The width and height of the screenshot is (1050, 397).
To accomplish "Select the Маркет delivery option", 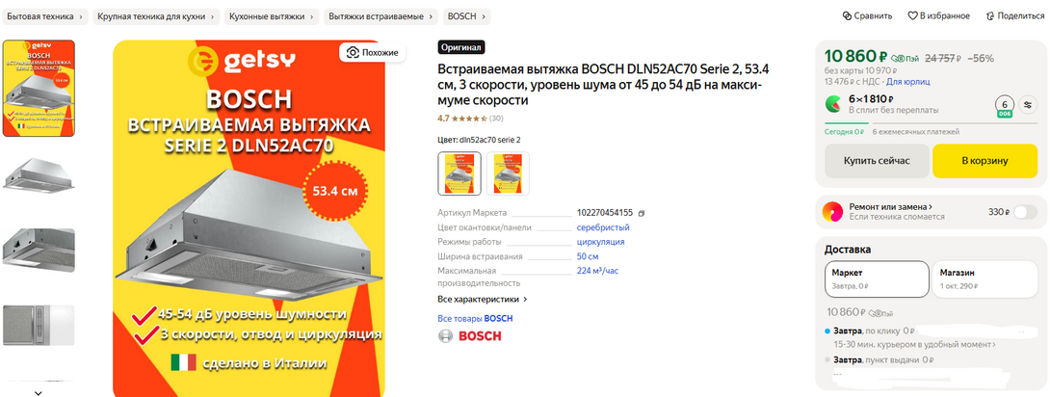I will (x=877, y=279).
